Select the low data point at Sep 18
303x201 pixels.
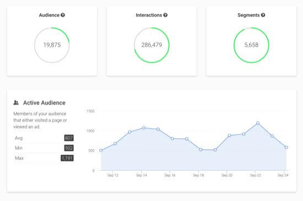tap(201, 149)
